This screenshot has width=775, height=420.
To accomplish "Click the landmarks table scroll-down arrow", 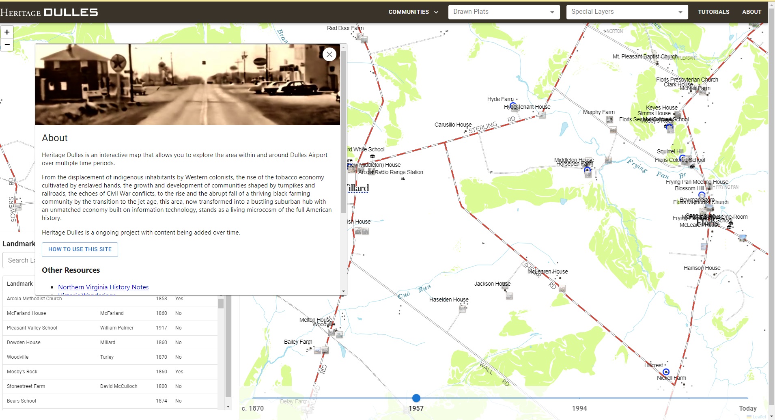I will tap(228, 407).
